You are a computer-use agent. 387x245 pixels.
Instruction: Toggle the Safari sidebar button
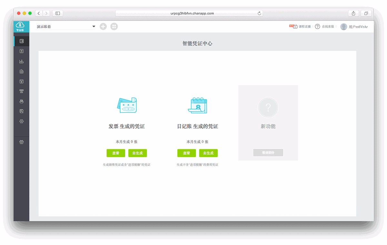pyautogui.click(x=58, y=13)
